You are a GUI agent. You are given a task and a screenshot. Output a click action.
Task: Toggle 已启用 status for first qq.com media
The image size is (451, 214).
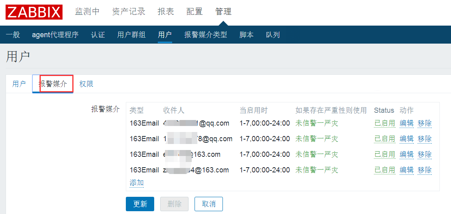pos(385,123)
